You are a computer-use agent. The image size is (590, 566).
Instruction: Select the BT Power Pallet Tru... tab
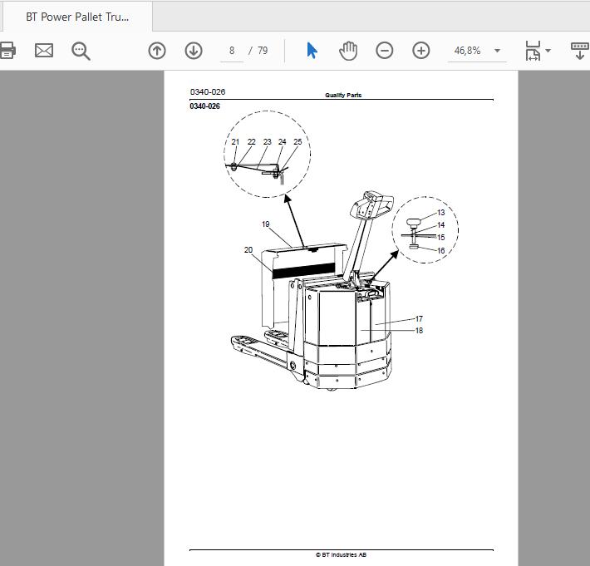77,17
